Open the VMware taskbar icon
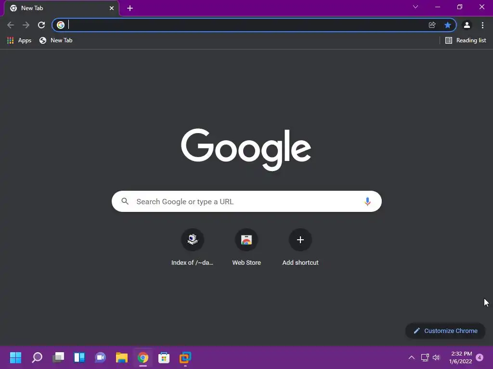 (x=185, y=357)
